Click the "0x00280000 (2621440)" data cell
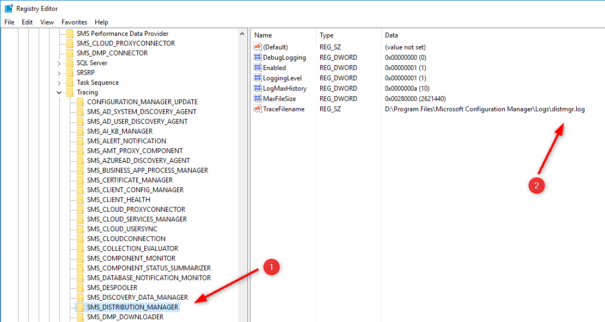 coord(415,98)
